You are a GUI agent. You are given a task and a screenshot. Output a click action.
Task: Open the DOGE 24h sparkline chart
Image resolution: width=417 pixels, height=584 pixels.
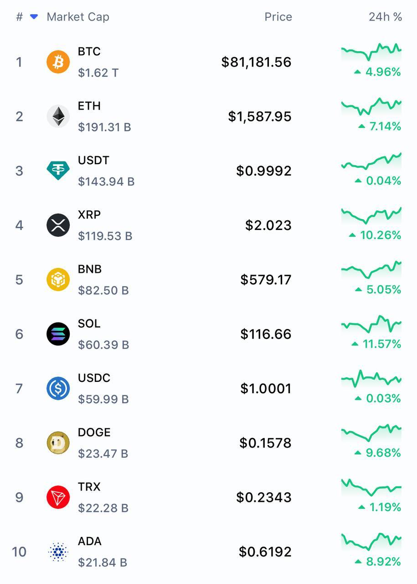click(371, 433)
